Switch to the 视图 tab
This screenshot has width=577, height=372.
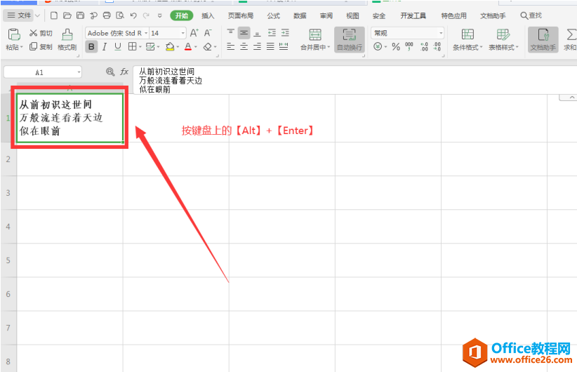click(x=352, y=16)
